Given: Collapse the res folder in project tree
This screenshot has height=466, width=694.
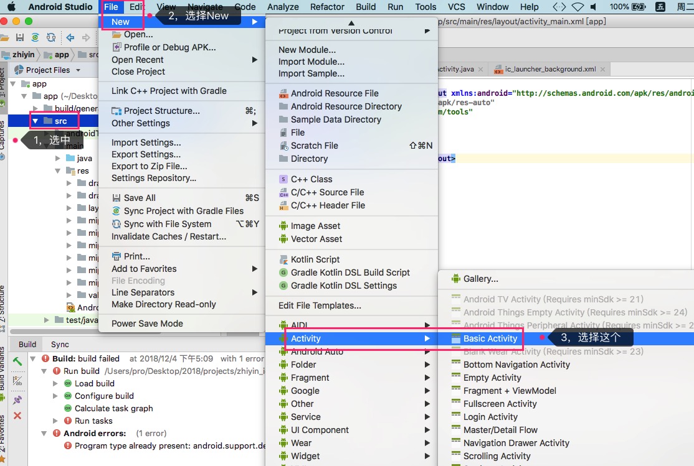Looking at the screenshot, I should pos(57,170).
